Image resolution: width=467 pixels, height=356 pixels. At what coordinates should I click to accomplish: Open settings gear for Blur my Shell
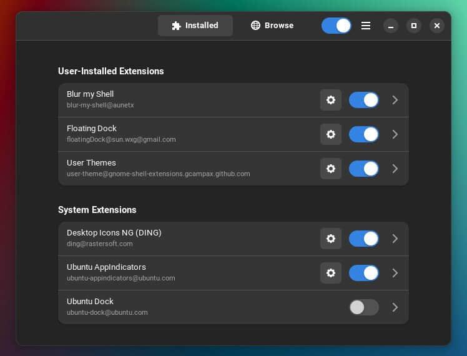tap(331, 100)
